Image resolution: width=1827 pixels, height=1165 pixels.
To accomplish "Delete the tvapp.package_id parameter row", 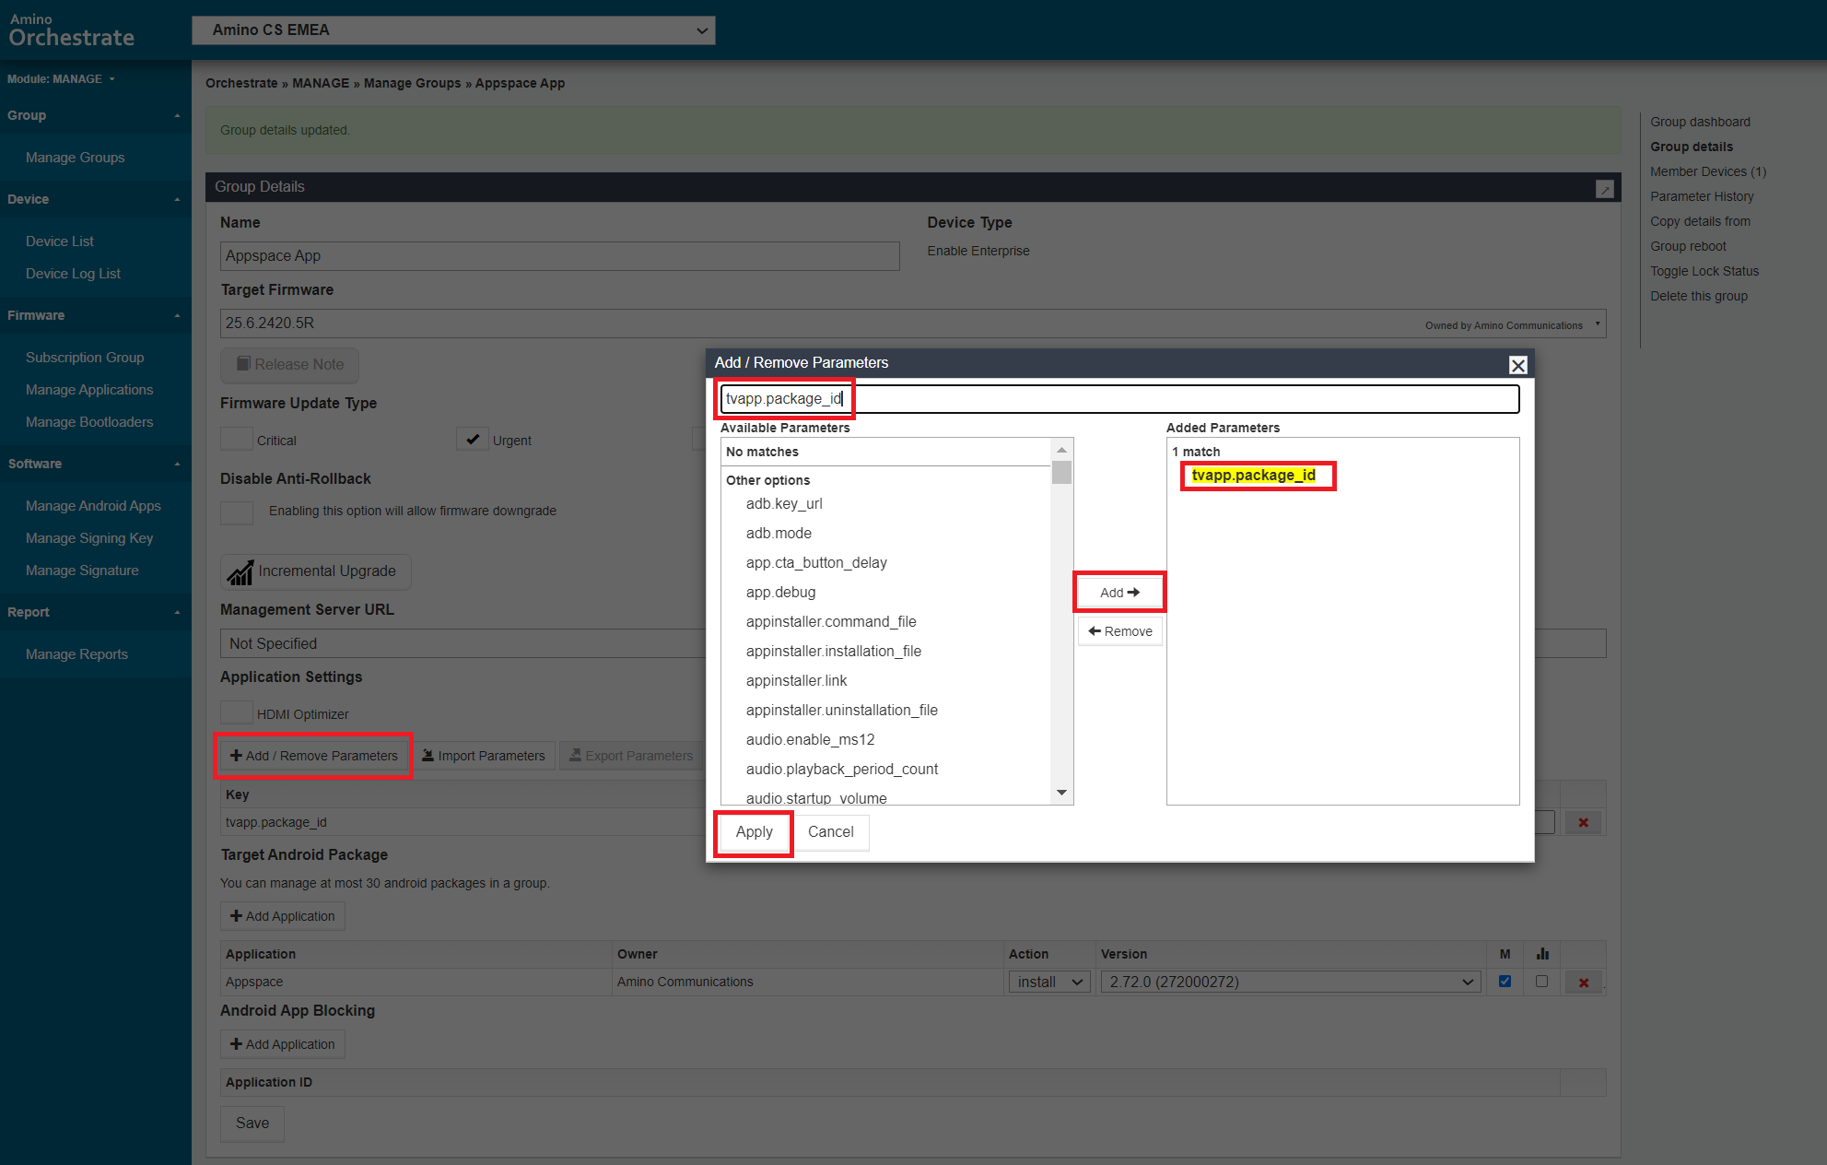I will [x=1583, y=822].
